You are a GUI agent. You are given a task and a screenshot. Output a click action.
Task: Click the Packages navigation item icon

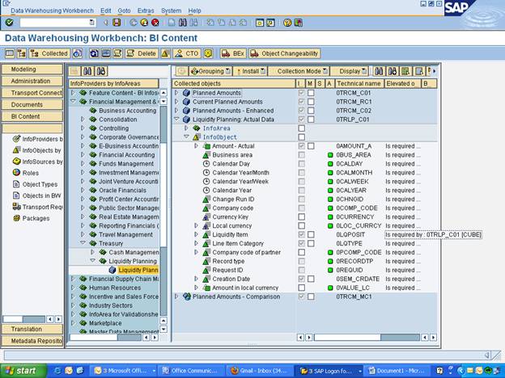(16, 218)
